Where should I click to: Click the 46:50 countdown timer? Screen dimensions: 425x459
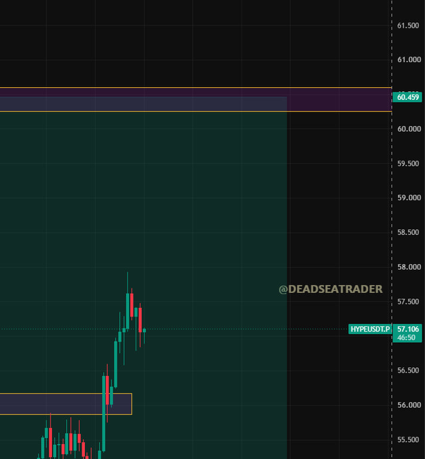click(406, 337)
